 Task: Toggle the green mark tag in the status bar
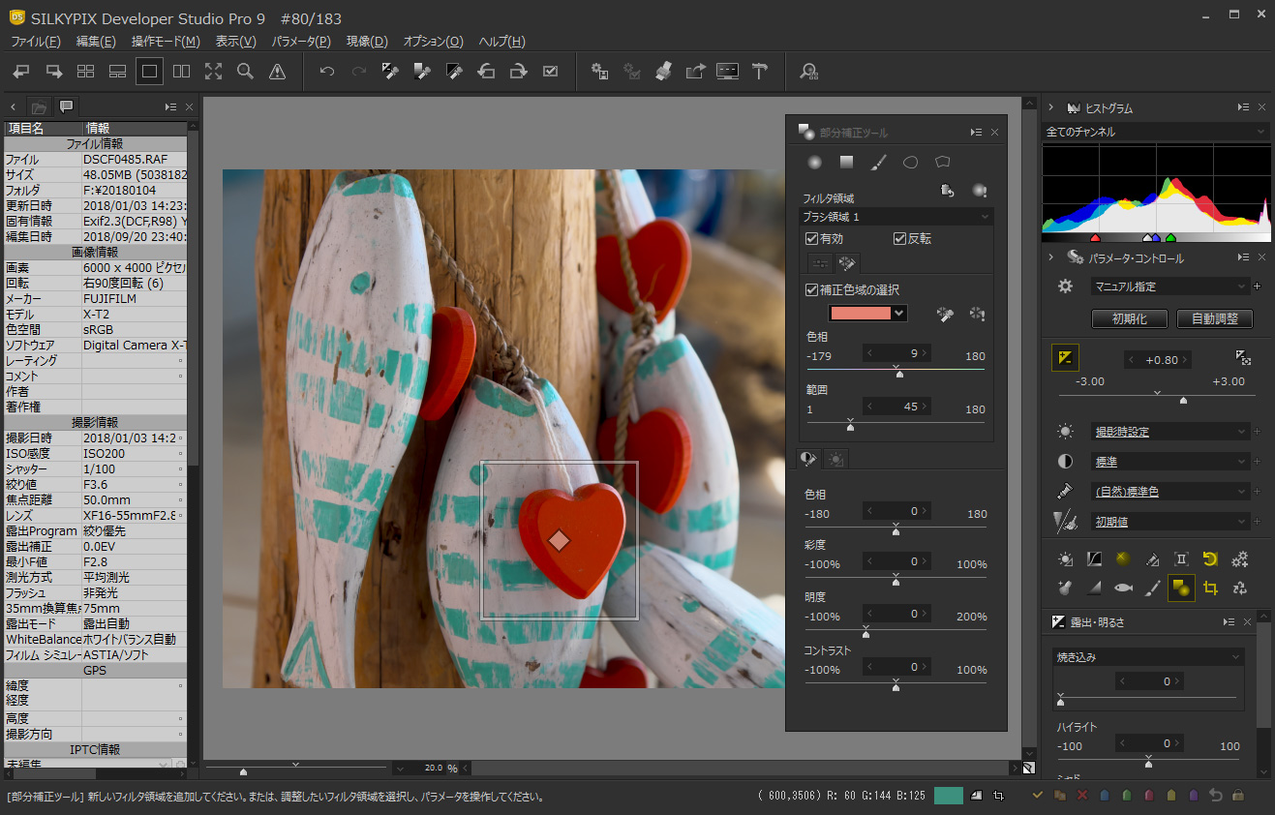point(1127,796)
